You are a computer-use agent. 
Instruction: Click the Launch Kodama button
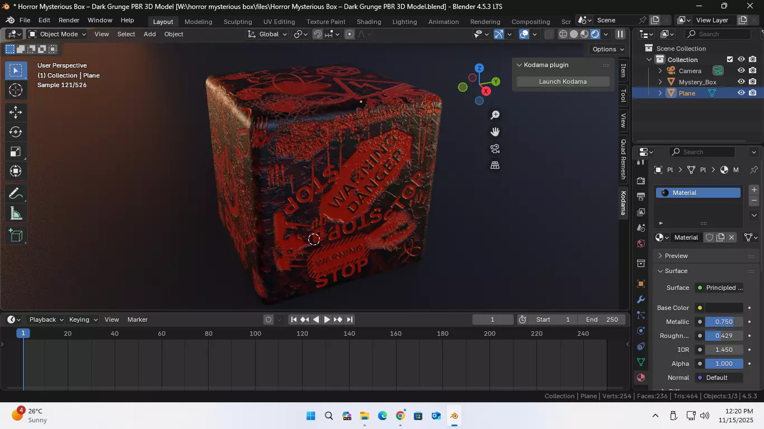coord(563,82)
